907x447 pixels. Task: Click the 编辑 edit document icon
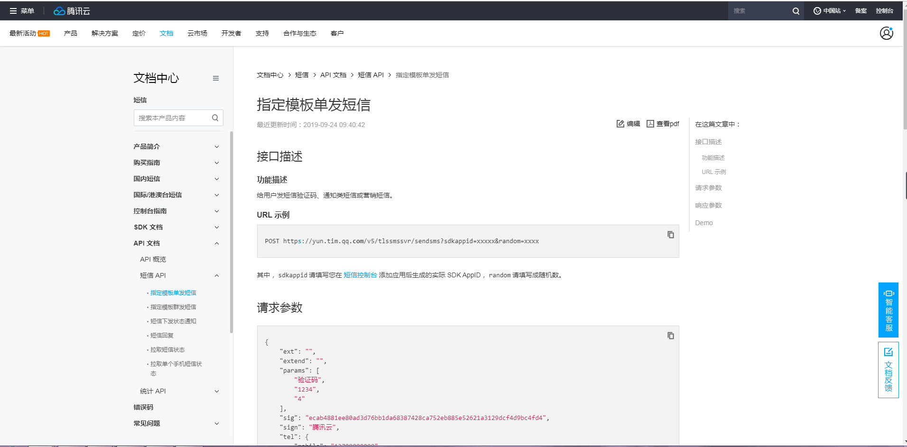click(620, 124)
